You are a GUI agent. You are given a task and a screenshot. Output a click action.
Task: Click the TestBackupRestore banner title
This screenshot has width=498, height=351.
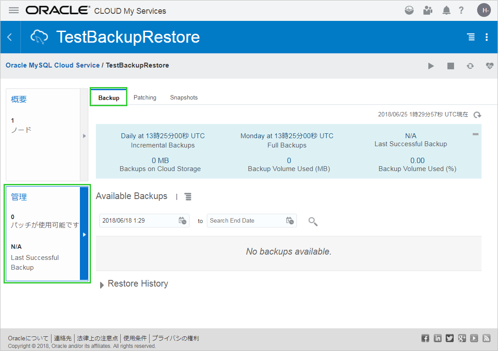(x=128, y=37)
